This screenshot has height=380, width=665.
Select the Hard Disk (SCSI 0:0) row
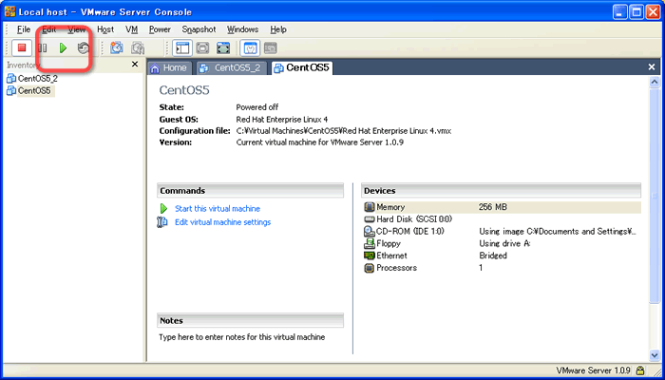[503, 219]
